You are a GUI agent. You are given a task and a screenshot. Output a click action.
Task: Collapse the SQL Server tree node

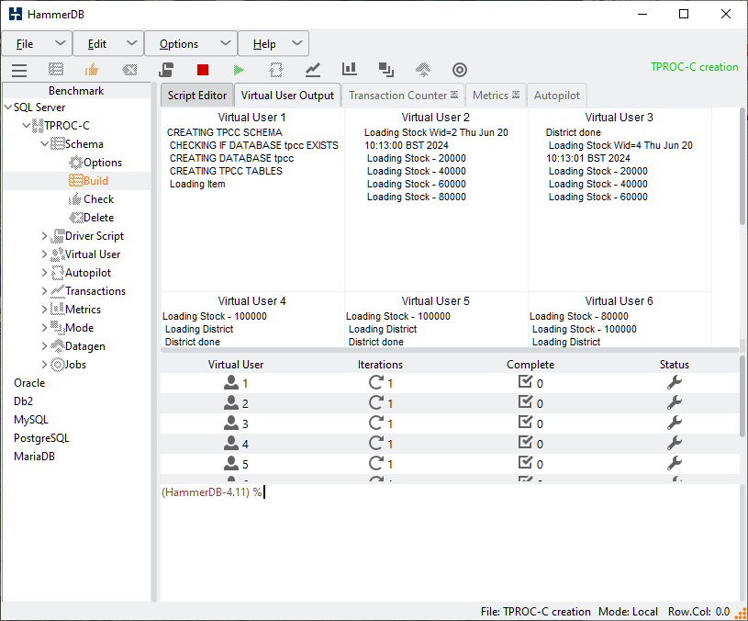(8, 107)
